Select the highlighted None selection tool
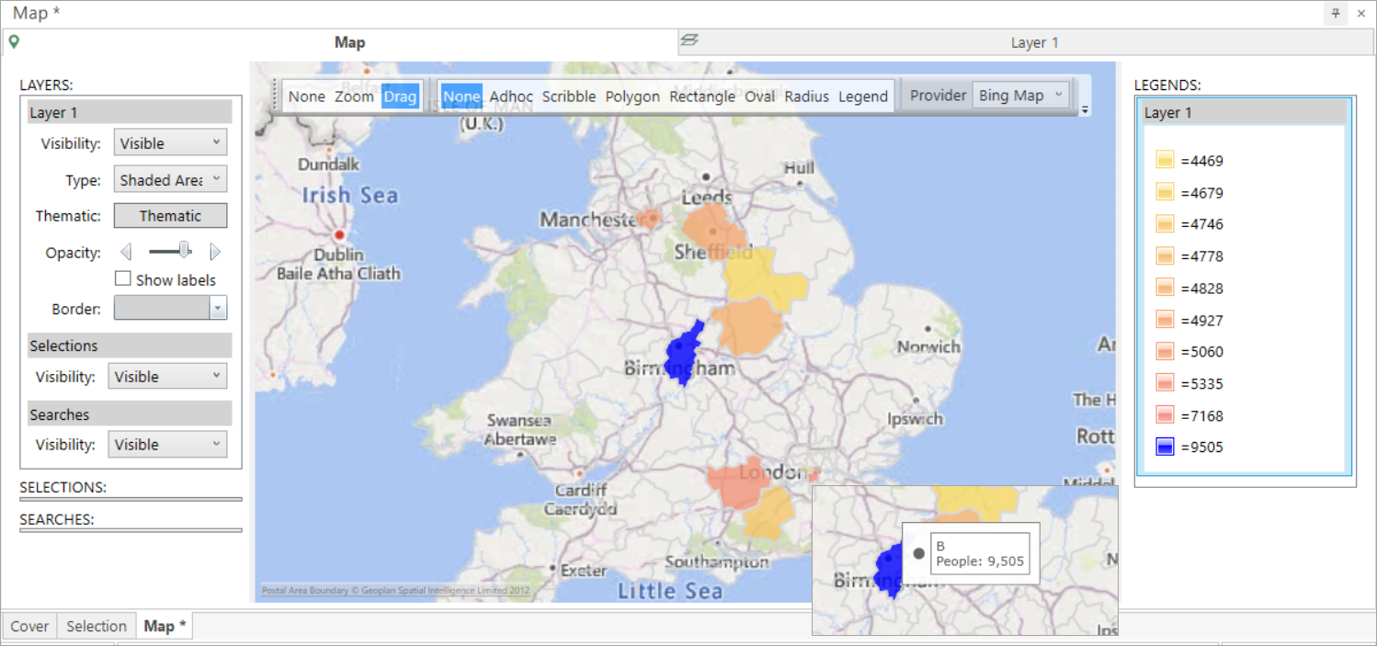1377x646 pixels. [x=461, y=96]
